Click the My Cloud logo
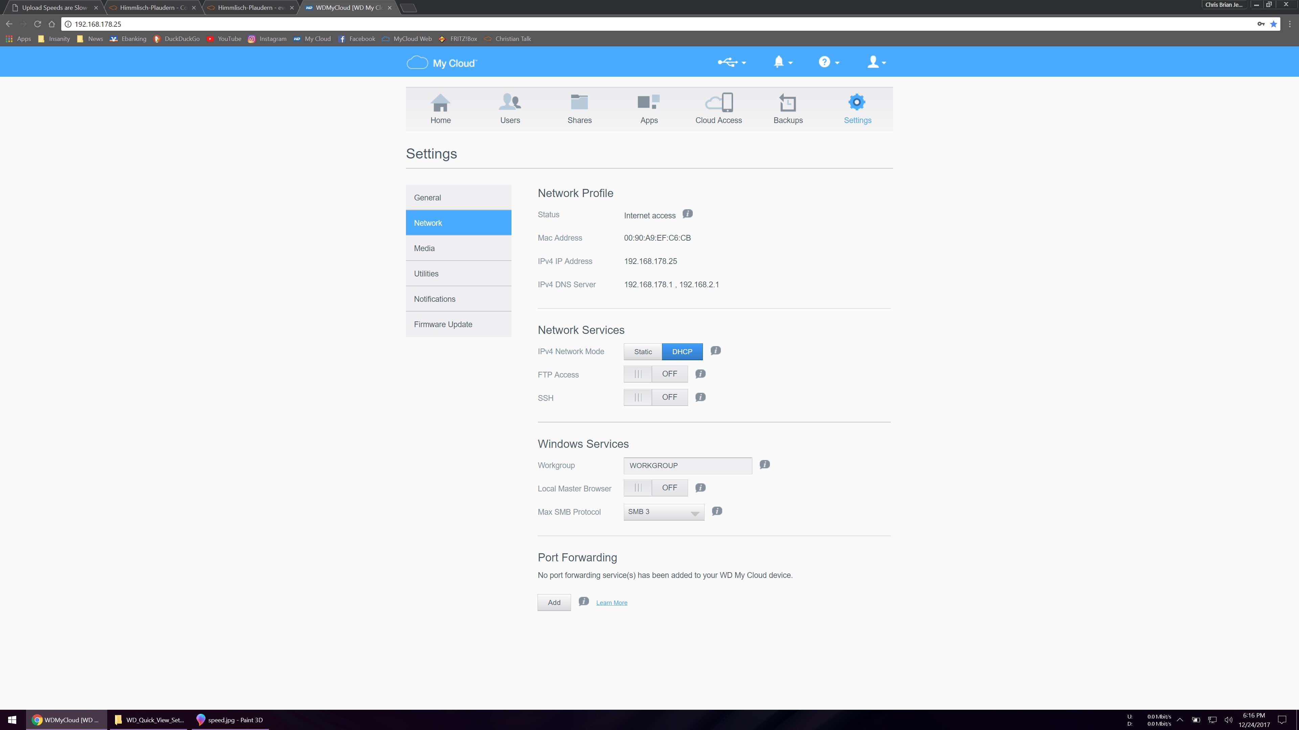The width and height of the screenshot is (1299, 730). click(x=442, y=63)
